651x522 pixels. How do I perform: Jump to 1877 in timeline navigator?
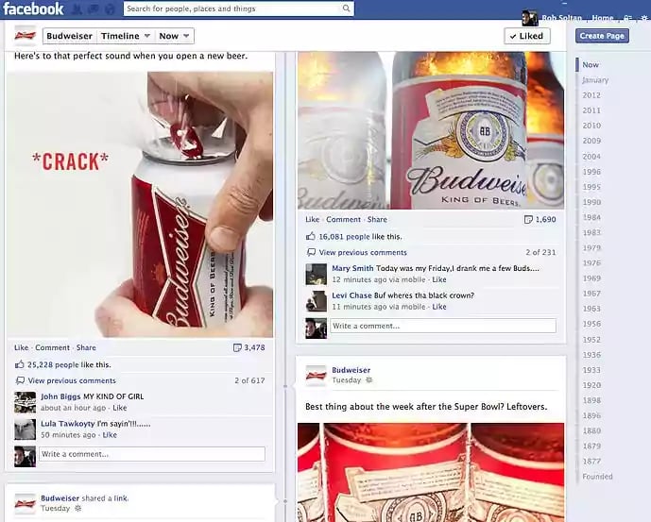point(591,461)
